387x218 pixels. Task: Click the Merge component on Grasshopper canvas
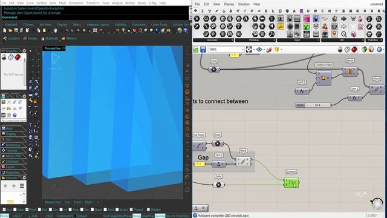pyautogui.click(x=350, y=71)
